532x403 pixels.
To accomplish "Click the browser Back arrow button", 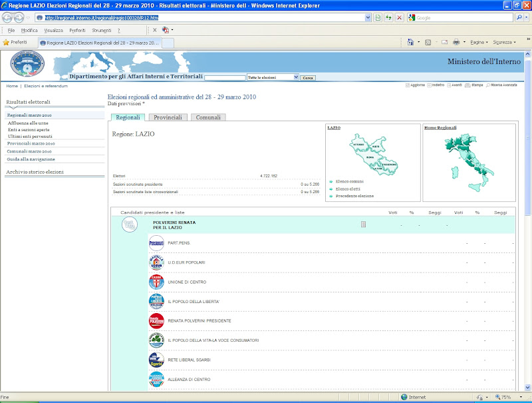I will coord(9,18).
